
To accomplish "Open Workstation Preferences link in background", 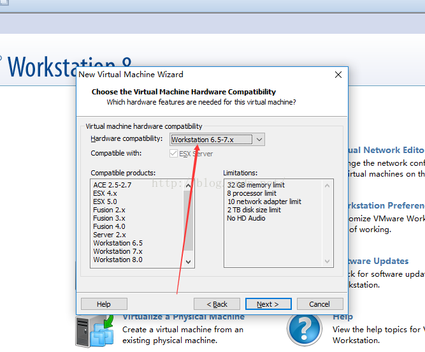I will click(x=387, y=205).
